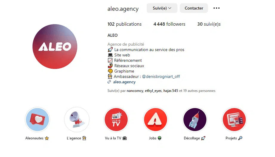This screenshot has width=275, height=157.
Task: Click the hajar.545 follower name
Action: click(x=171, y=91)
